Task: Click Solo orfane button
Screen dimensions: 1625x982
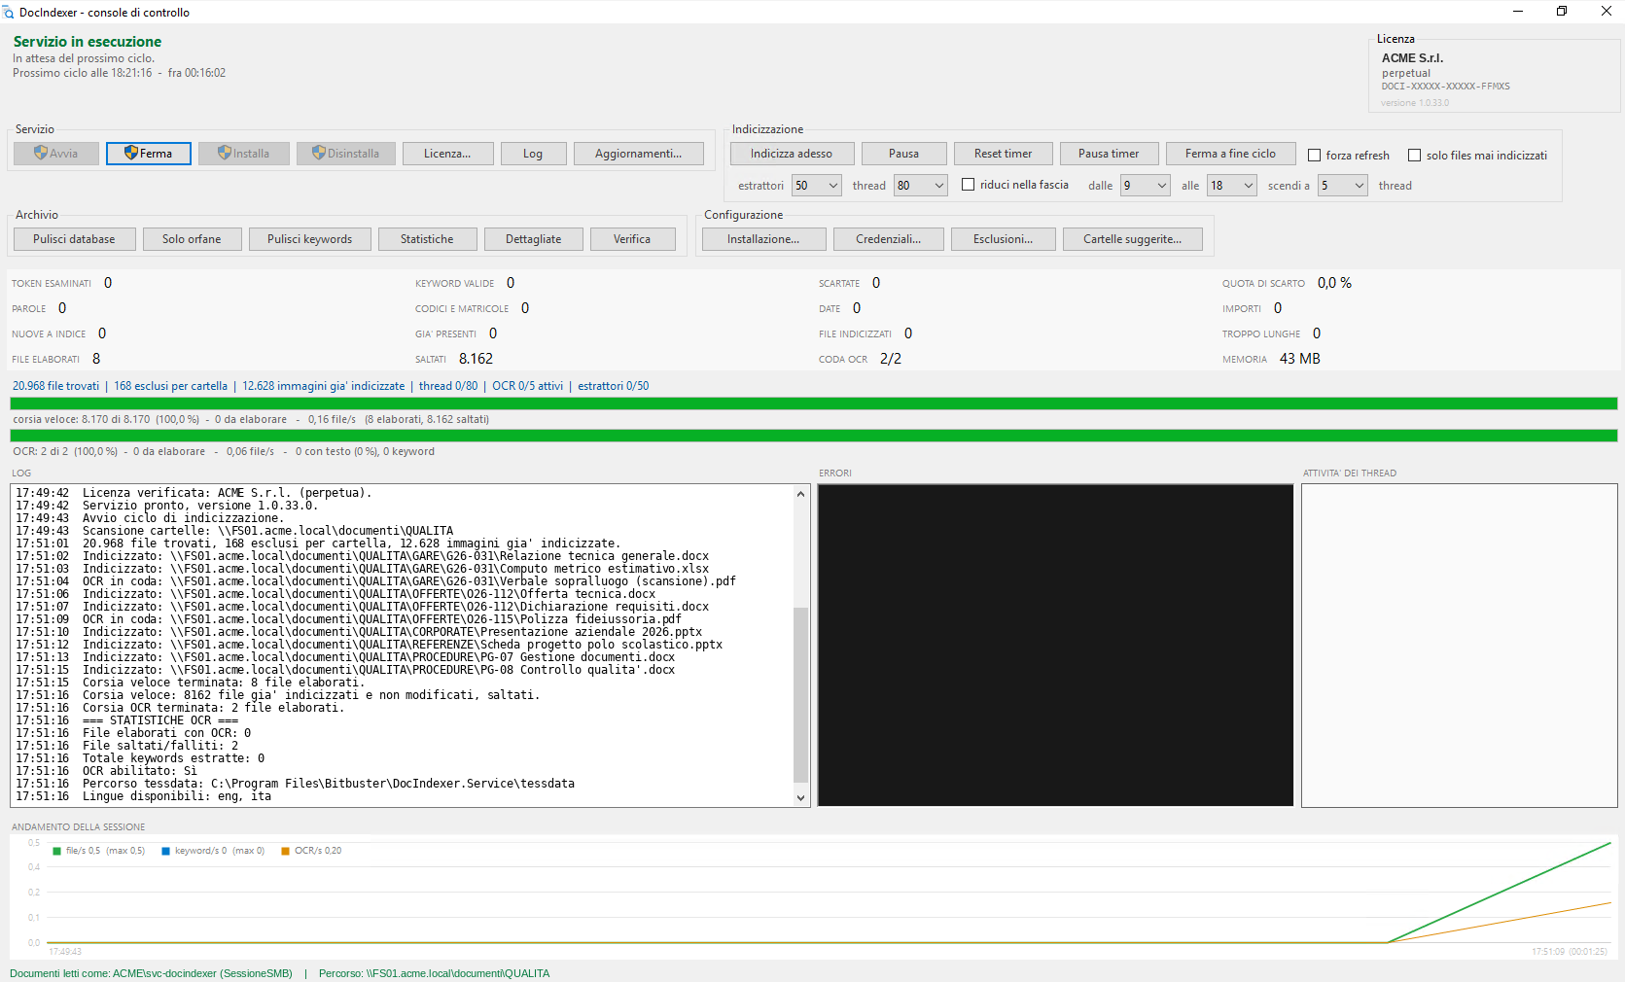Action: [192, 239]
